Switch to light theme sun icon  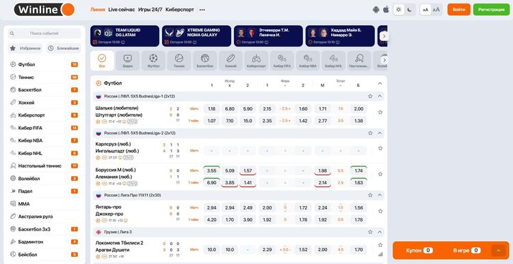tap(399, 10)
